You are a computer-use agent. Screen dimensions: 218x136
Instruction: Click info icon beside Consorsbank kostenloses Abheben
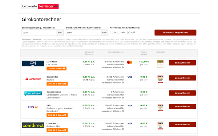click(123, 98)
